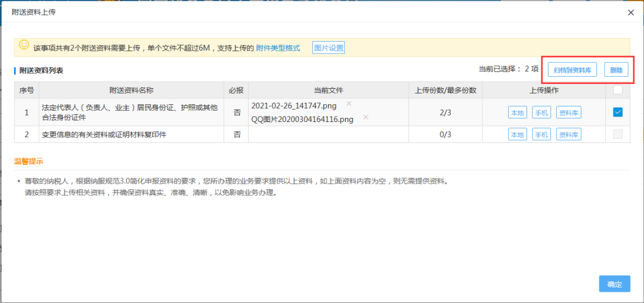Viewport: 644px width, 303px height.
Task: Open the 图片设置 button
Action: tap(329, 48)
